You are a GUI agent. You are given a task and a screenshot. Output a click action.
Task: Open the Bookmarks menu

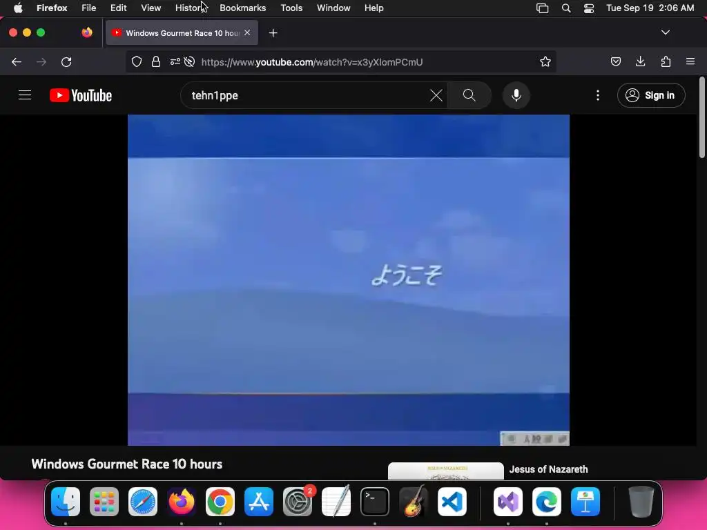(242, 8)
